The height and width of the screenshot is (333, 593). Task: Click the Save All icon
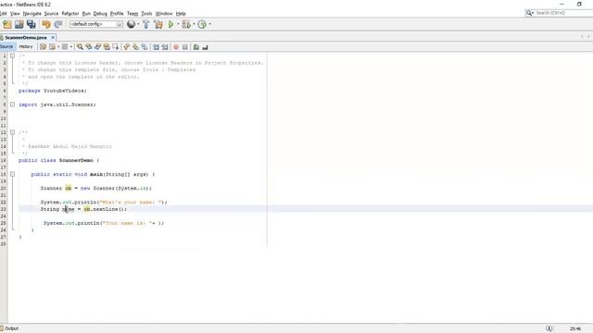coord(31,25)
